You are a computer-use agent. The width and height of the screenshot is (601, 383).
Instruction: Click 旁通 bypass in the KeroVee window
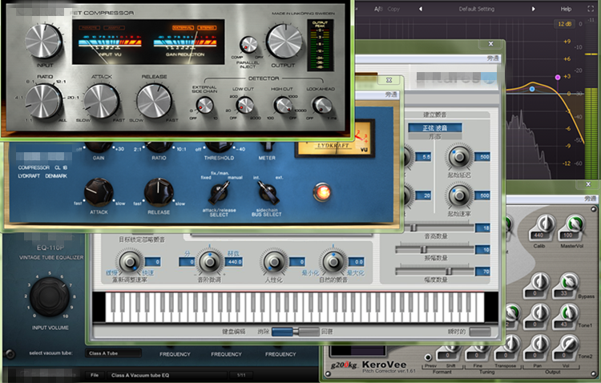point(591,198)
